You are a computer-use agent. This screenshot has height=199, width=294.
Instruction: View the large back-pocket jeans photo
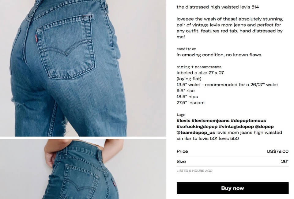[83, 68]
